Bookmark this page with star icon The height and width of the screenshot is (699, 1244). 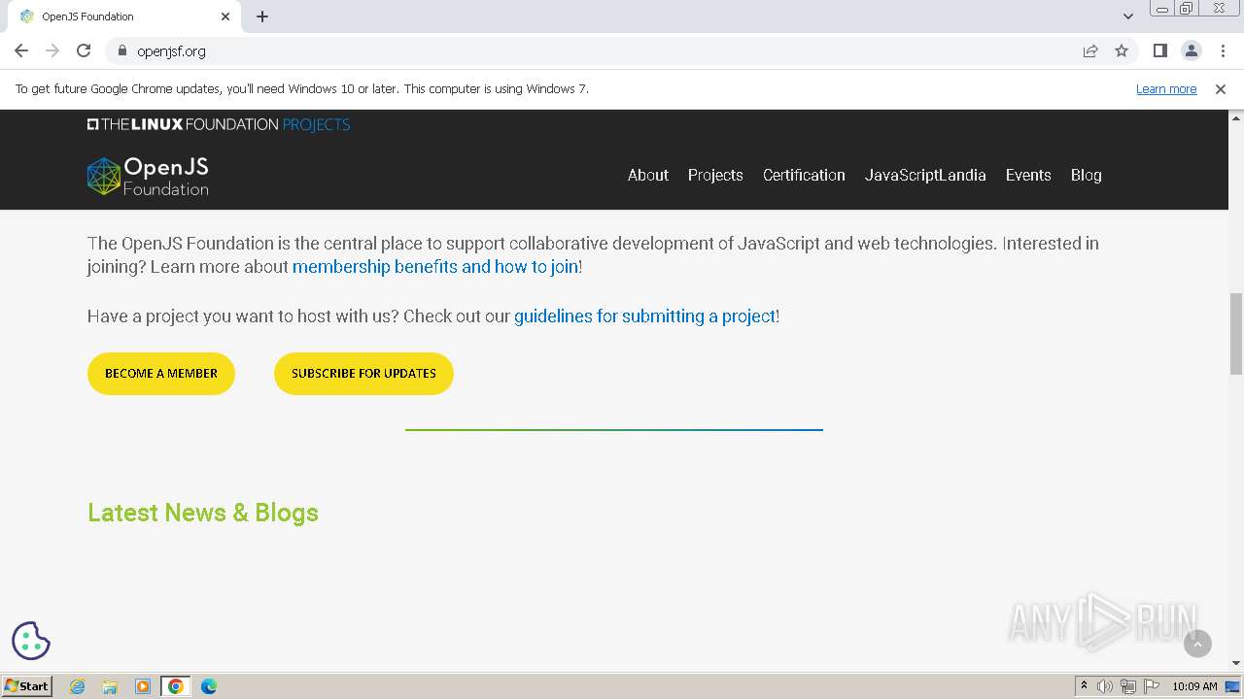click(x=1122, y=50)
